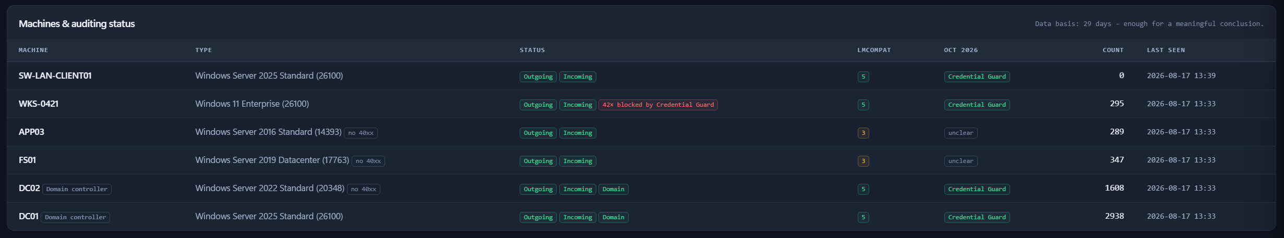
Task: Click the Domain controller badge next to DC02
Action: pyautogui.click(x=77, y=189)
